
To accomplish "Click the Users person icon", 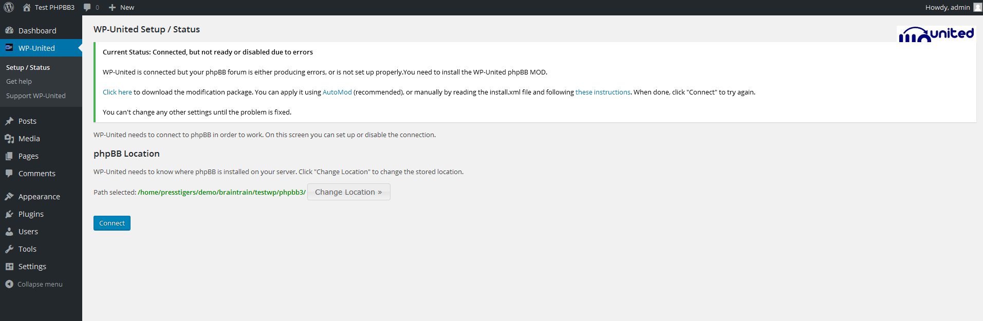I will (x=9, y=232).
